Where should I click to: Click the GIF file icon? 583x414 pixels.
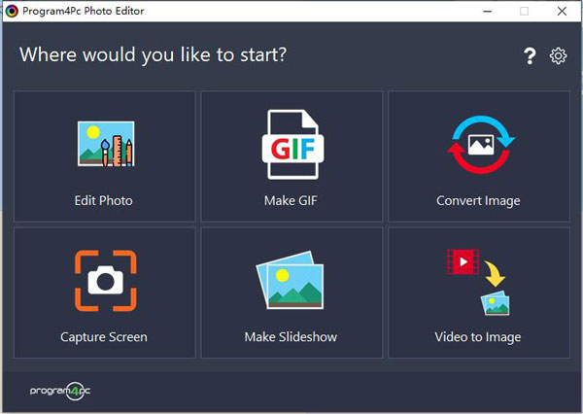[x=292, y=145]
